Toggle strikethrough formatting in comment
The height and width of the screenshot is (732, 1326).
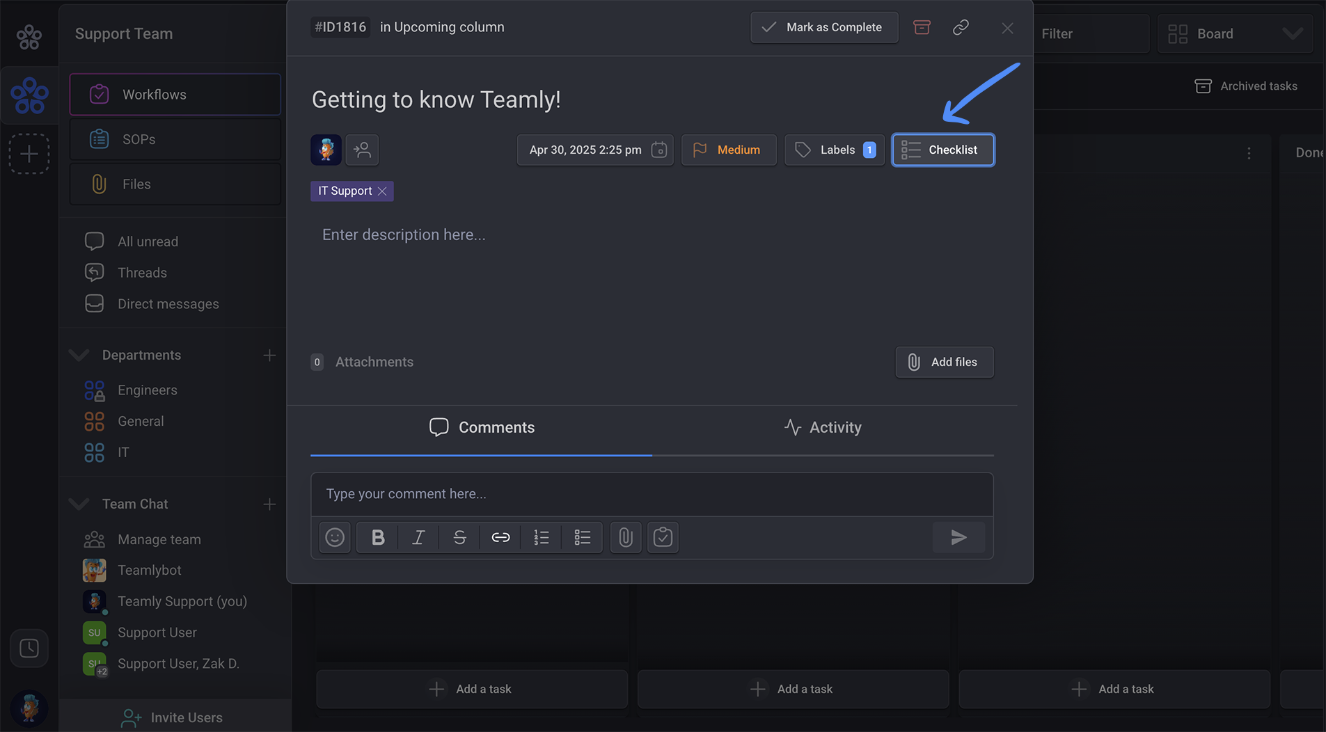(x=459, y=537)
